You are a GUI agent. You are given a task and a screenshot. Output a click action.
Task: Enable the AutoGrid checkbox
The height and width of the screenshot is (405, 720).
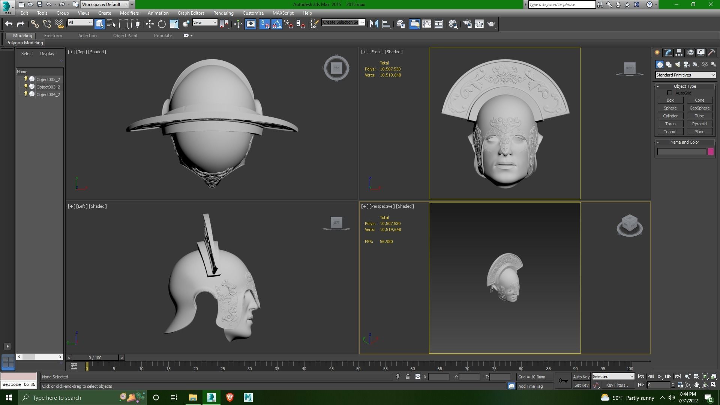[x=670, y=93]
